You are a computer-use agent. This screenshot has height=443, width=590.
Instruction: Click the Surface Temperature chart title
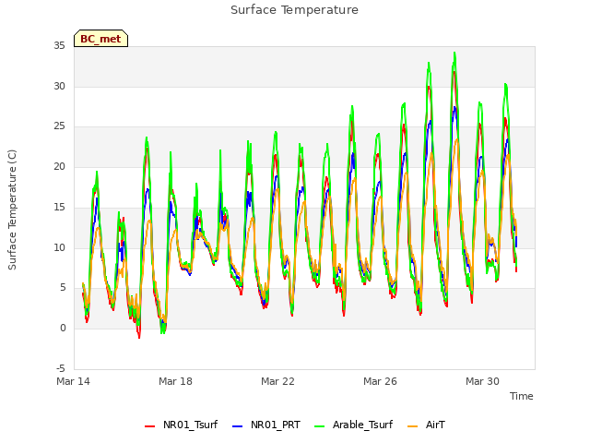[294, 10]
